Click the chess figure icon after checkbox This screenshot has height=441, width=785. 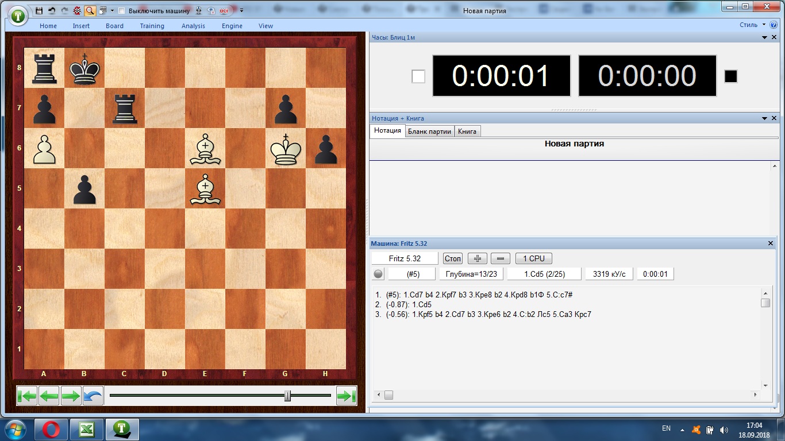(199, 10)
